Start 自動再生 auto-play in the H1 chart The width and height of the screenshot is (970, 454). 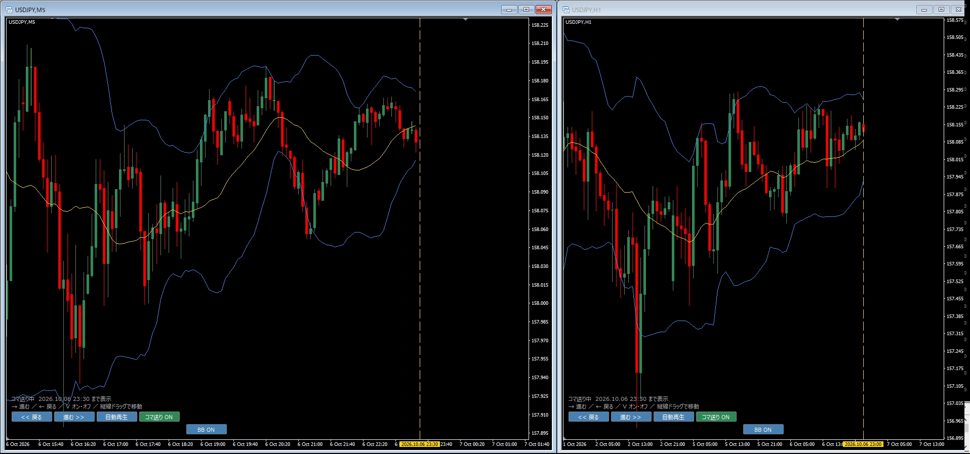click(x=673, y=417)
